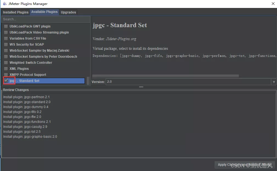277x171 pixels.
Task: Select UbikLoadPack Video Streaming plugin row
Action: pos(44,32)
